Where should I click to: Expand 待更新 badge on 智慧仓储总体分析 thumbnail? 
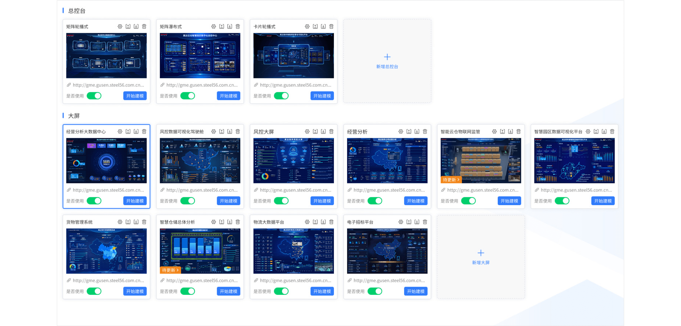point(170,270)
